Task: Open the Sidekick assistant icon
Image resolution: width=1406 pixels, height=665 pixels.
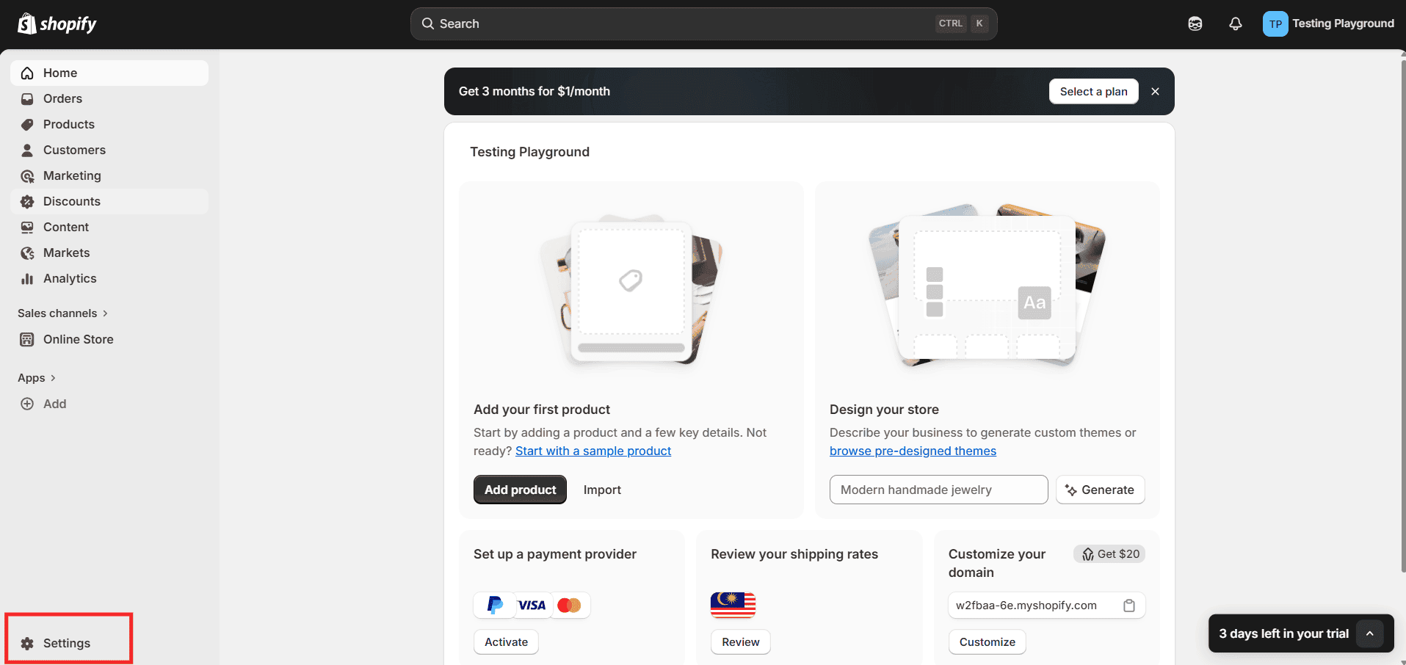Action: pos(1195,23)
